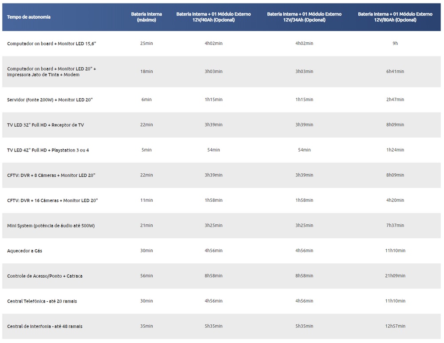Click the 'TV LED 42" Full HD + Playstation' row label
Image resolution: width=444 pixels, height=343 pixels.
coord(48,150)
